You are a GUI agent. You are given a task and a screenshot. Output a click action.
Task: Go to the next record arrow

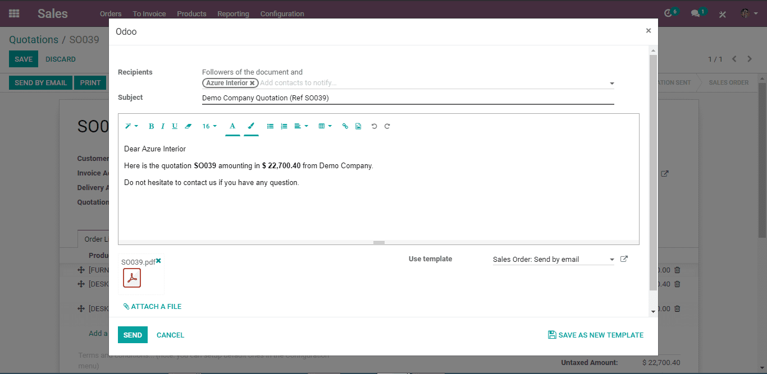coord(750,59)
